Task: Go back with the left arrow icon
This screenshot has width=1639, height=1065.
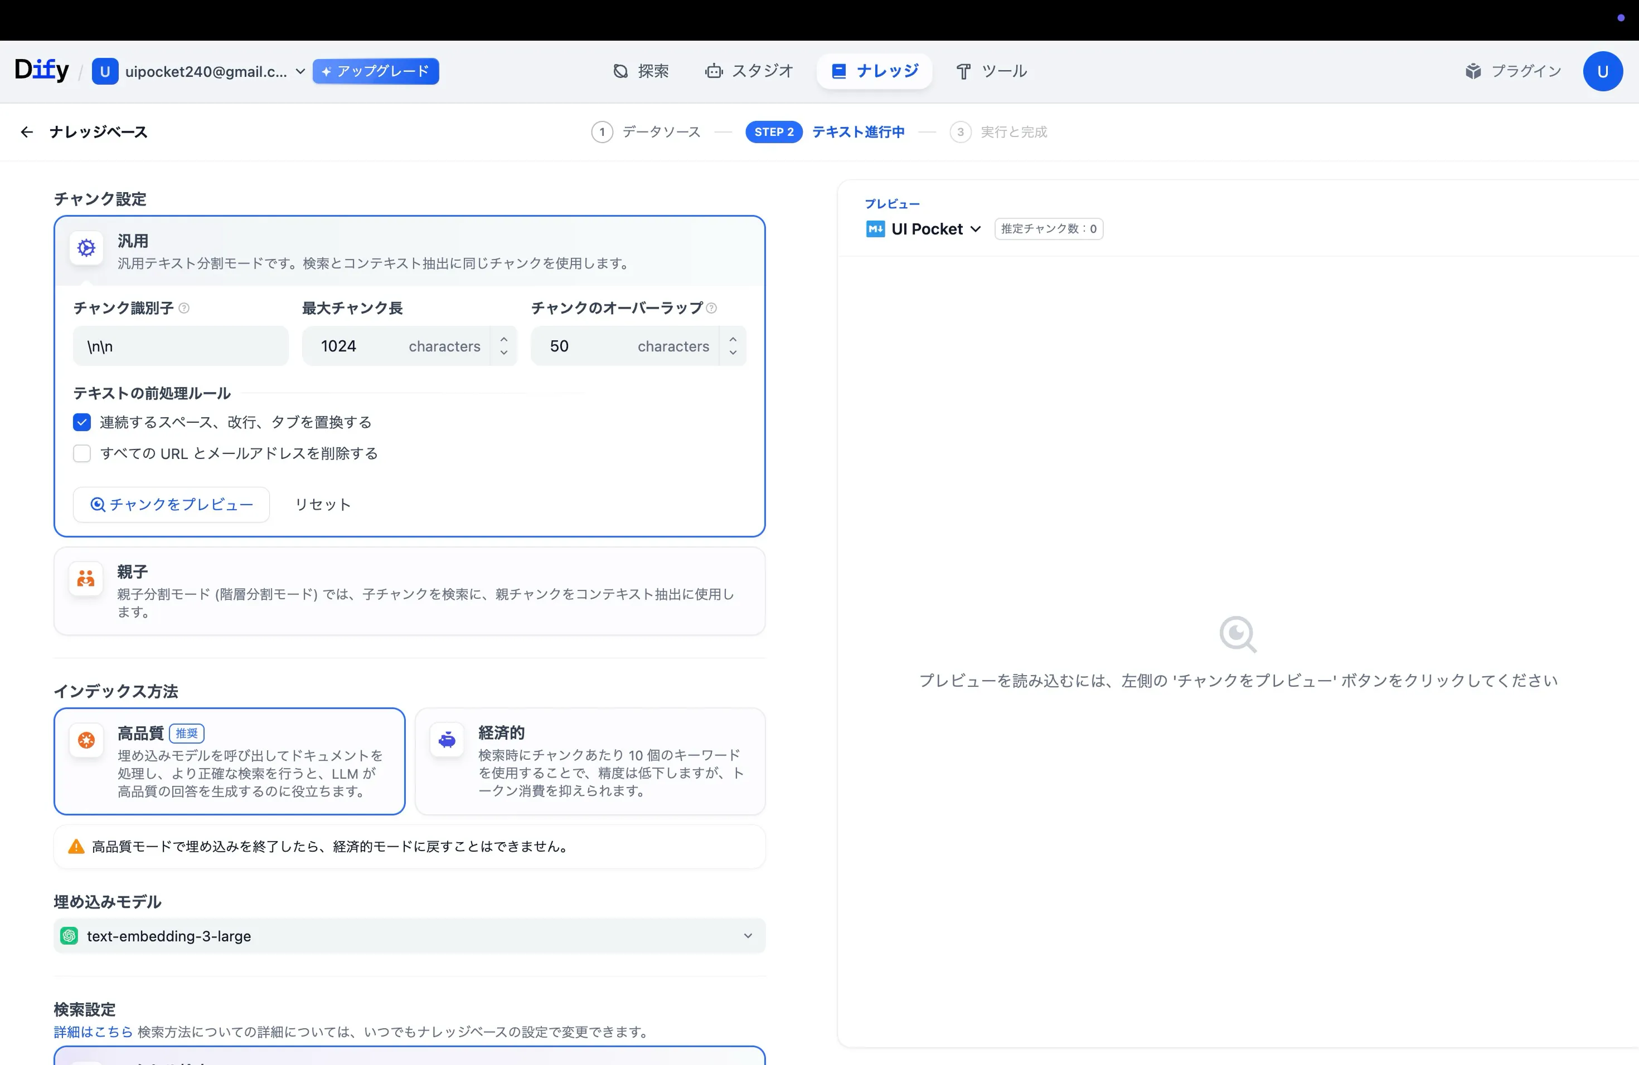Action: coord(27,132)
